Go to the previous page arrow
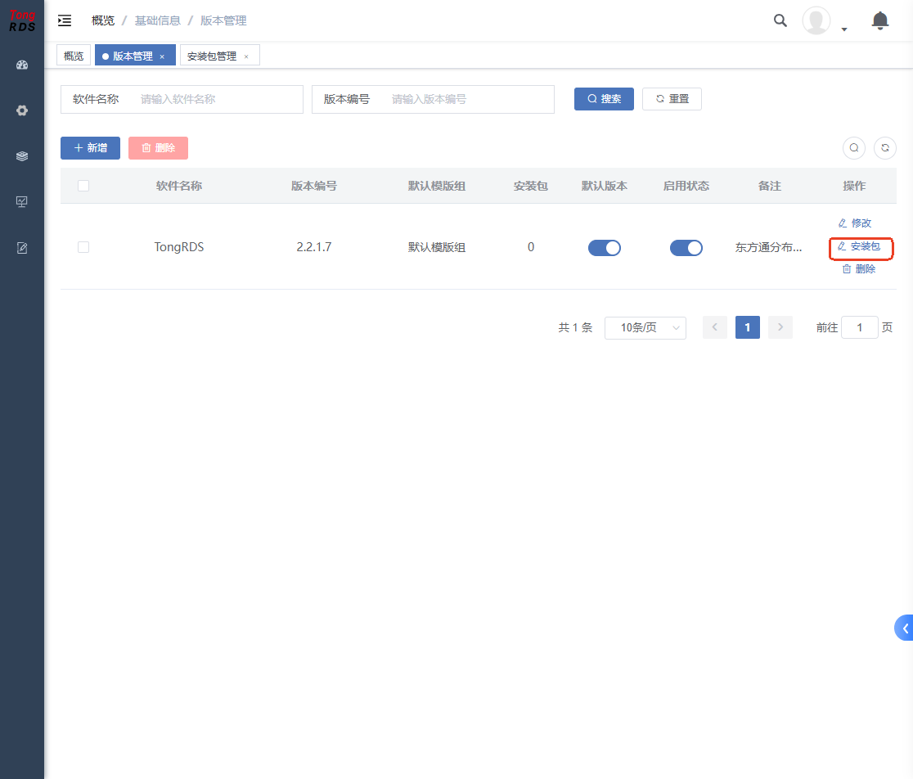Screen dimensions: 913x779 click(715, 327)
